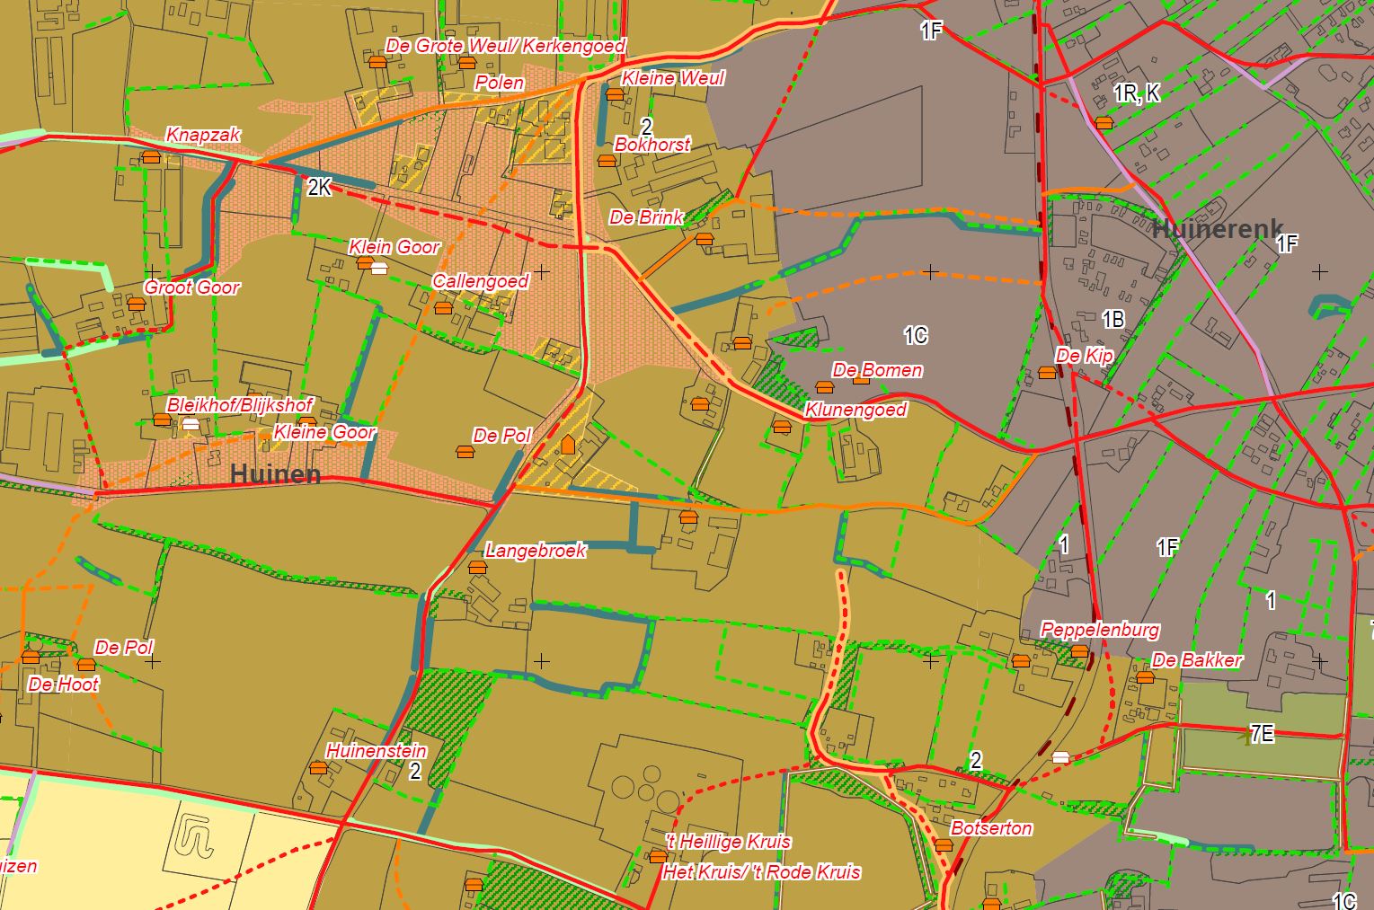Click the Callengoed farmhouse icon
Image resolution: width=1374 pixels, height=910 pixels.
coord(442,308)
